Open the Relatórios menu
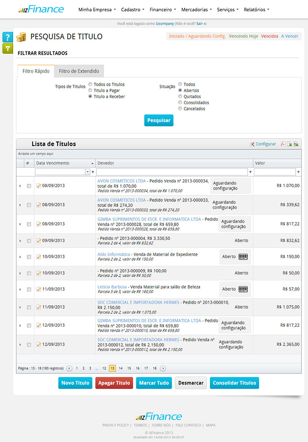 point(256,9)
